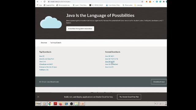The width and height of the screenshot is (196, 110).
Task: Open Firefox from the taskbar
Action: click(61, 104)
